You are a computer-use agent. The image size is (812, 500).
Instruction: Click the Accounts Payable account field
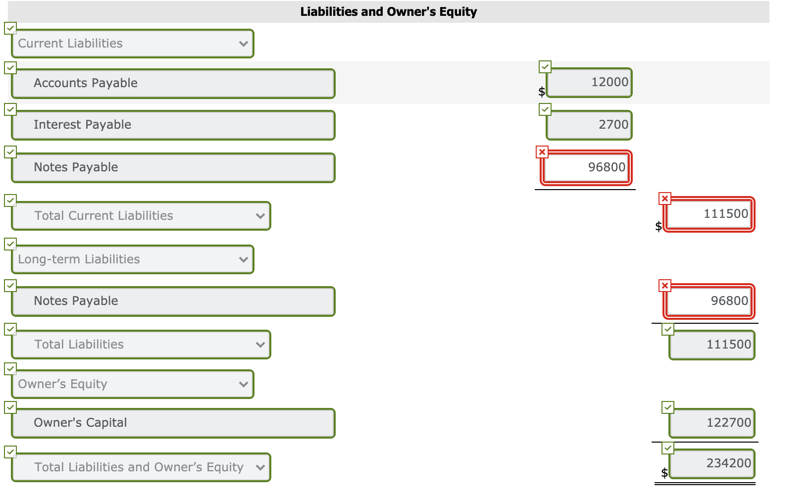pos(173,83)
